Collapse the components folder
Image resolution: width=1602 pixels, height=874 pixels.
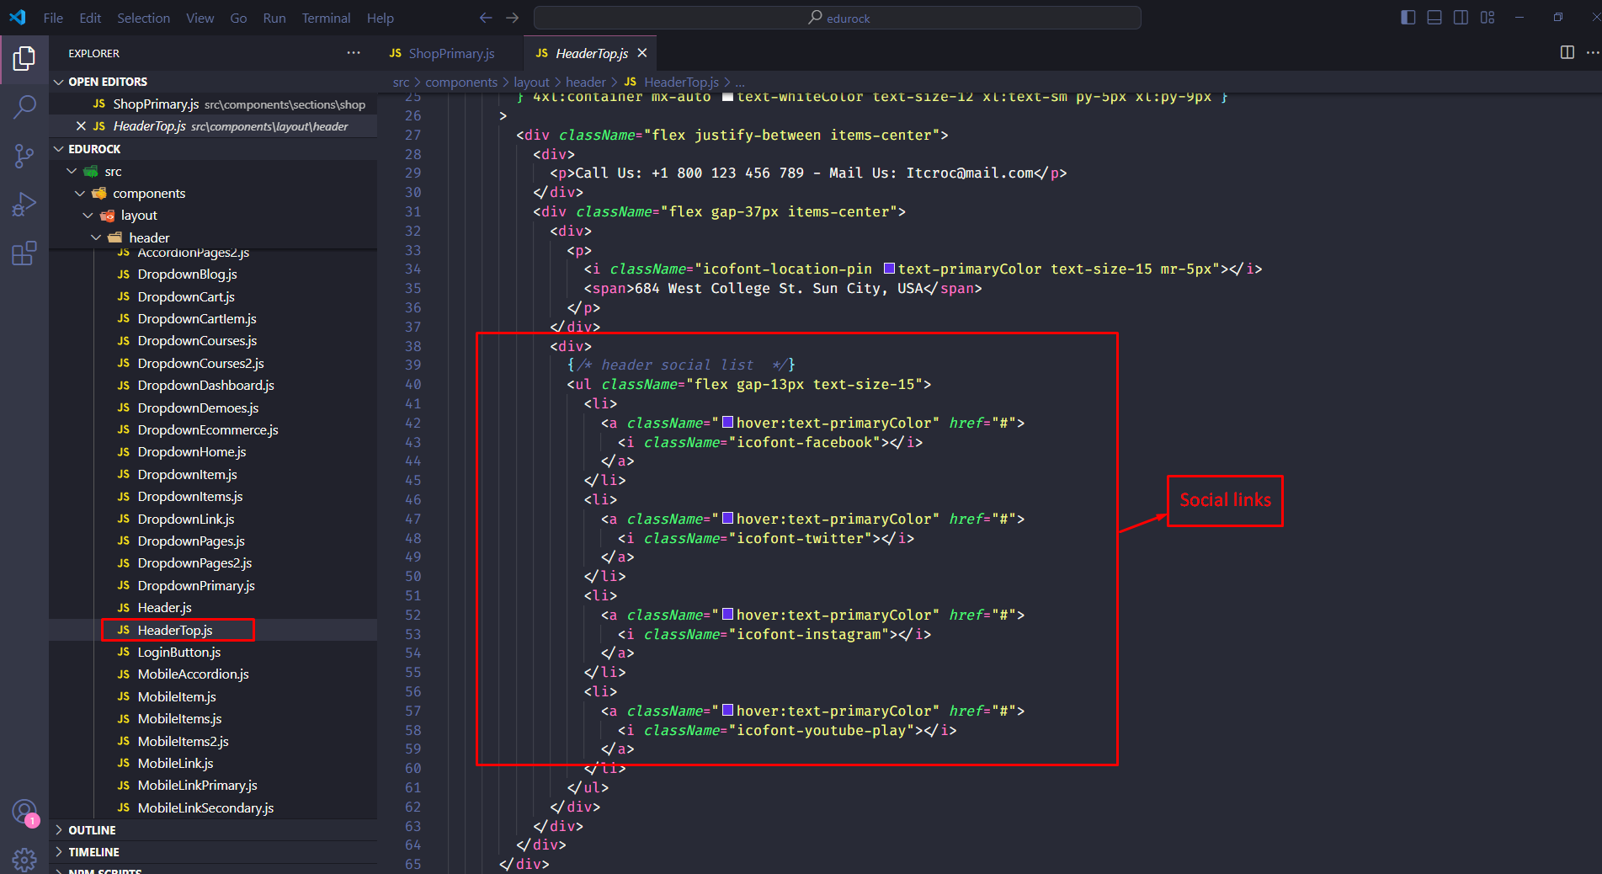tap(80, 194)
